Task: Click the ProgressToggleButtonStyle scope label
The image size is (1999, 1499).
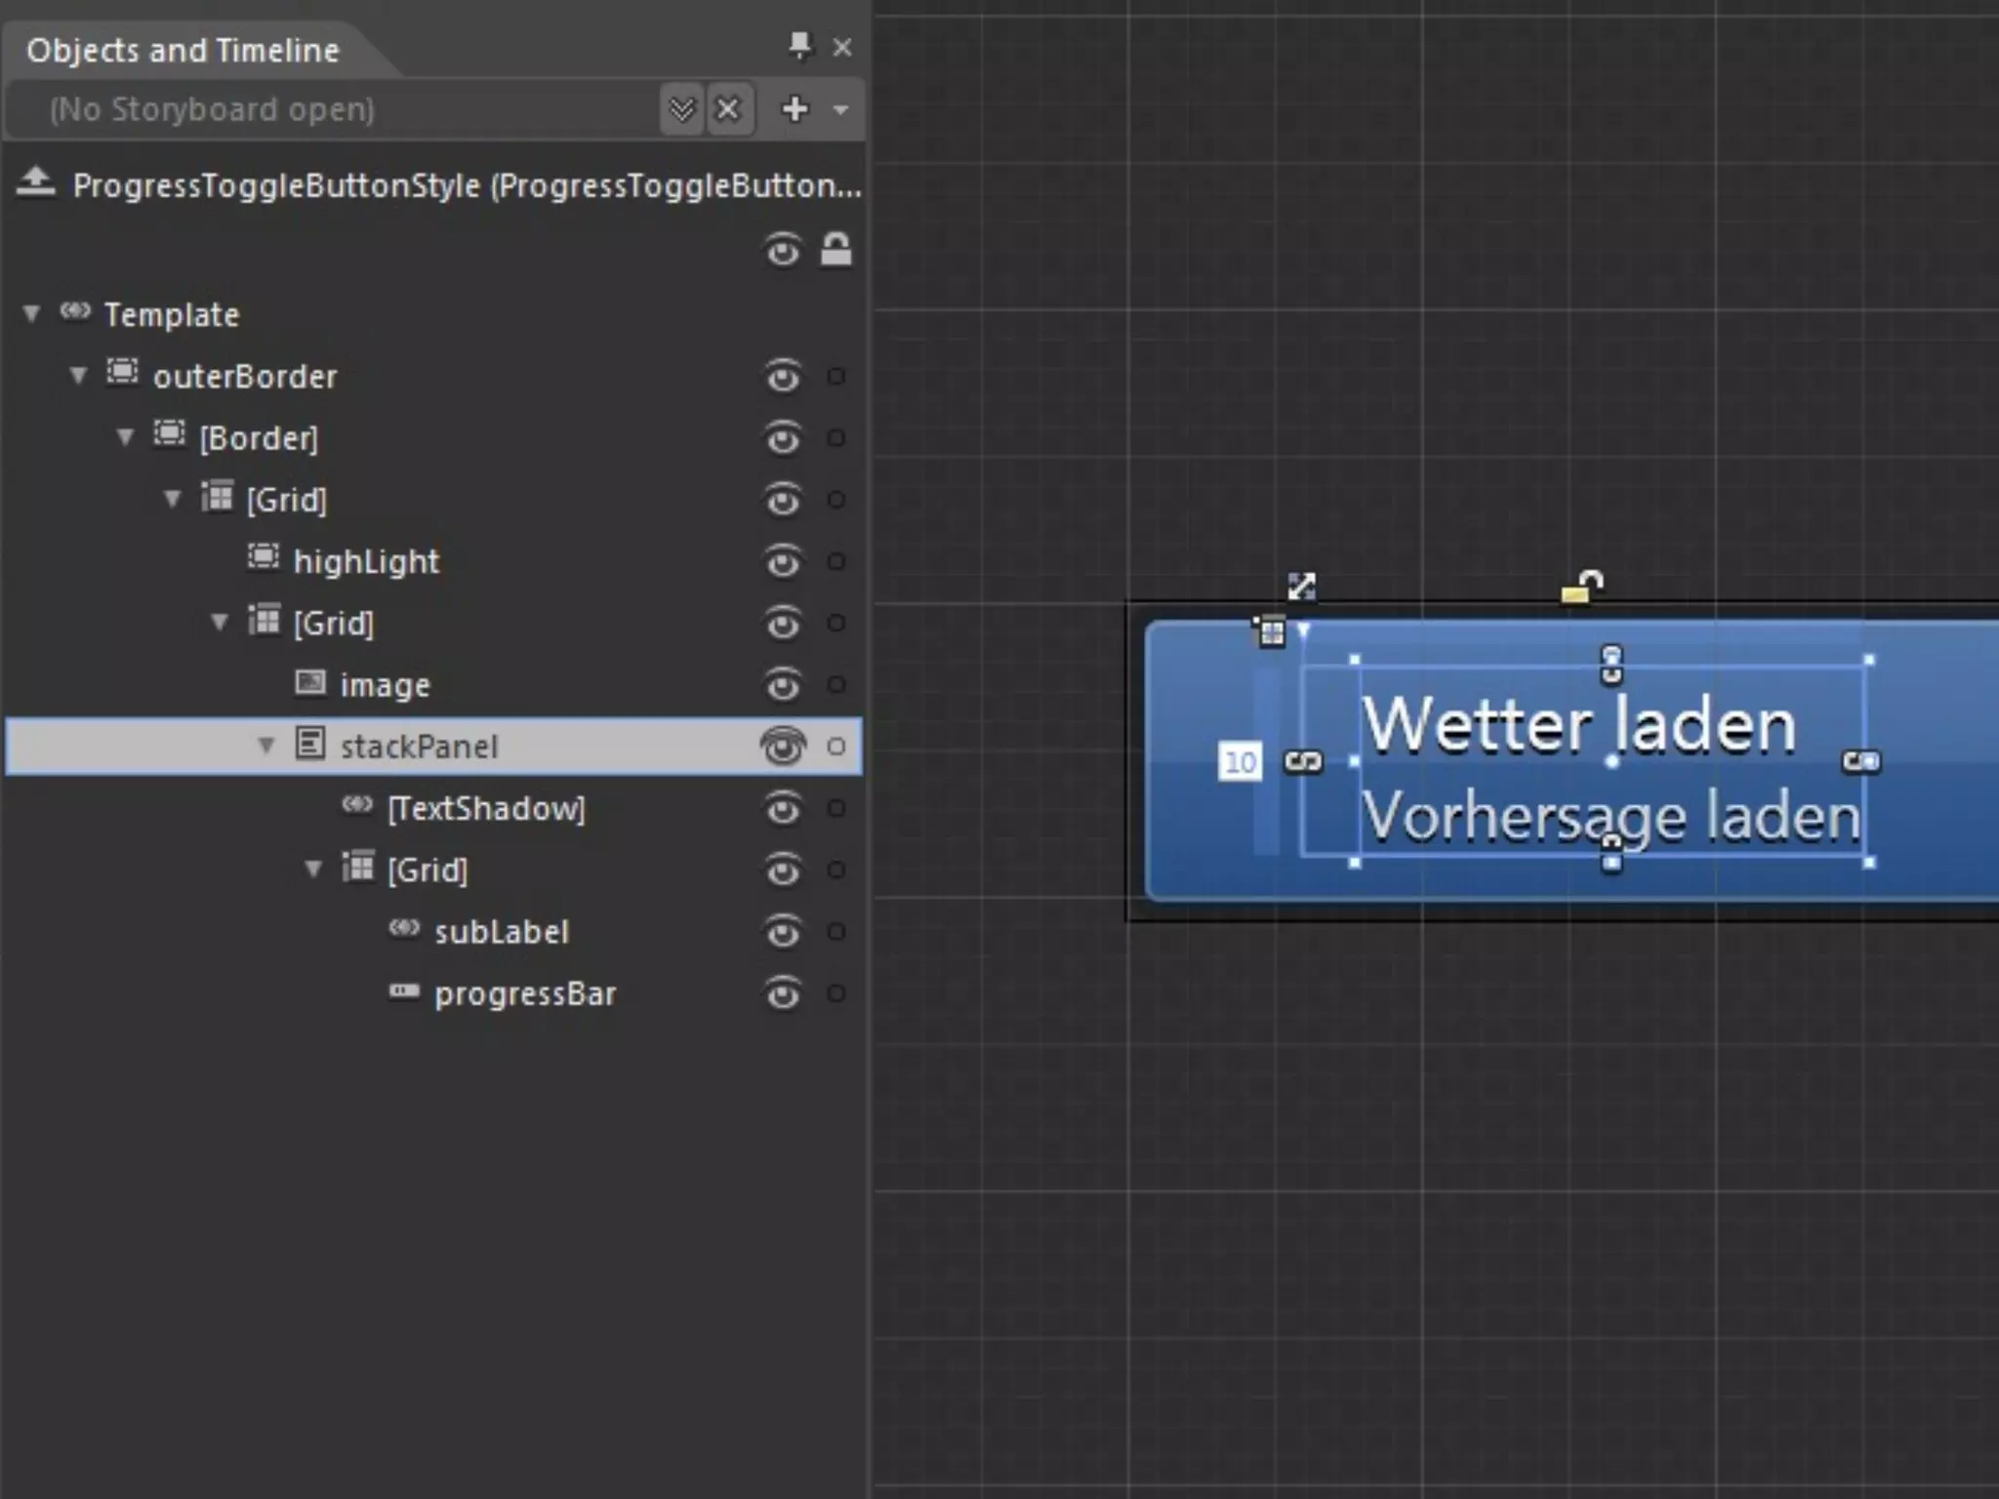Action: click(x=467, y=185)
